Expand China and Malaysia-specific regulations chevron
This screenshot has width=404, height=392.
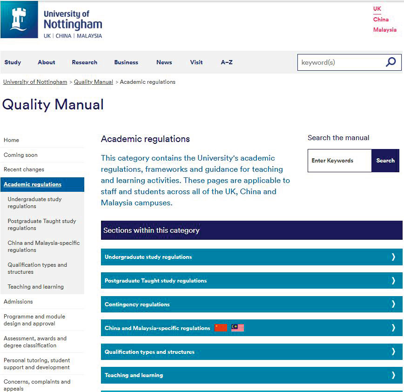pos(393,328)
